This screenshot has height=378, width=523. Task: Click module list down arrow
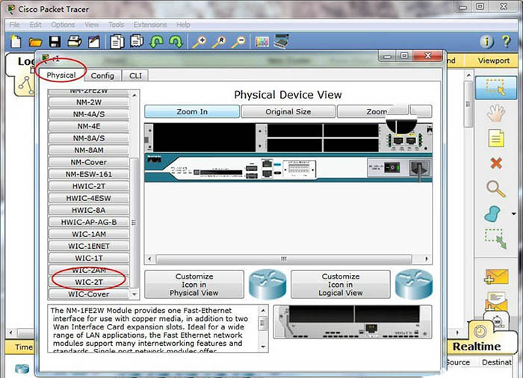click(x=134, y=294)
